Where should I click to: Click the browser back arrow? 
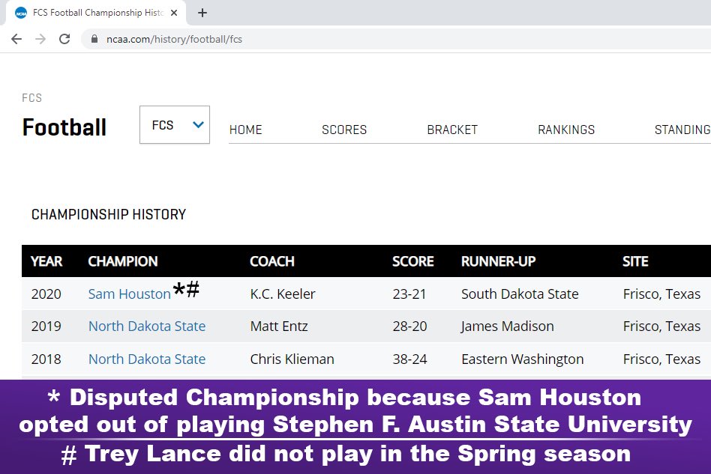(16, 39)
